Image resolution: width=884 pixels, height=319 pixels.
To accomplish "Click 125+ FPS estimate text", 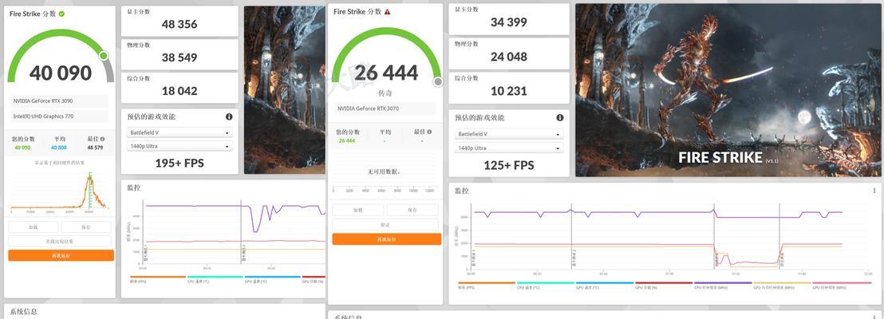I will (509, 165).
